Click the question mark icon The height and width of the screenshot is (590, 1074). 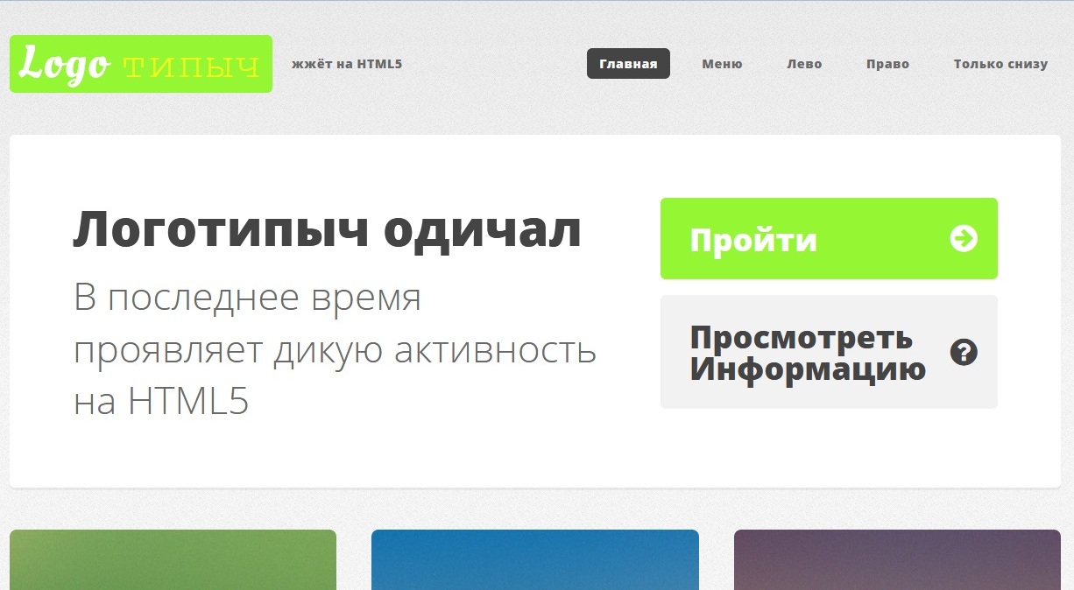964,353
